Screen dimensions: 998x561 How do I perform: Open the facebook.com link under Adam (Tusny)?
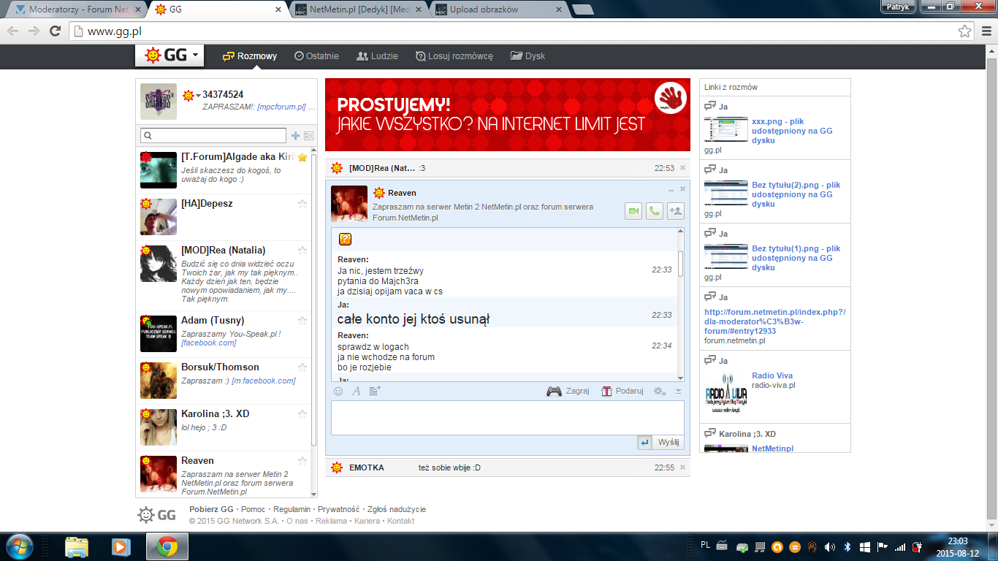(x=208, y=343)
